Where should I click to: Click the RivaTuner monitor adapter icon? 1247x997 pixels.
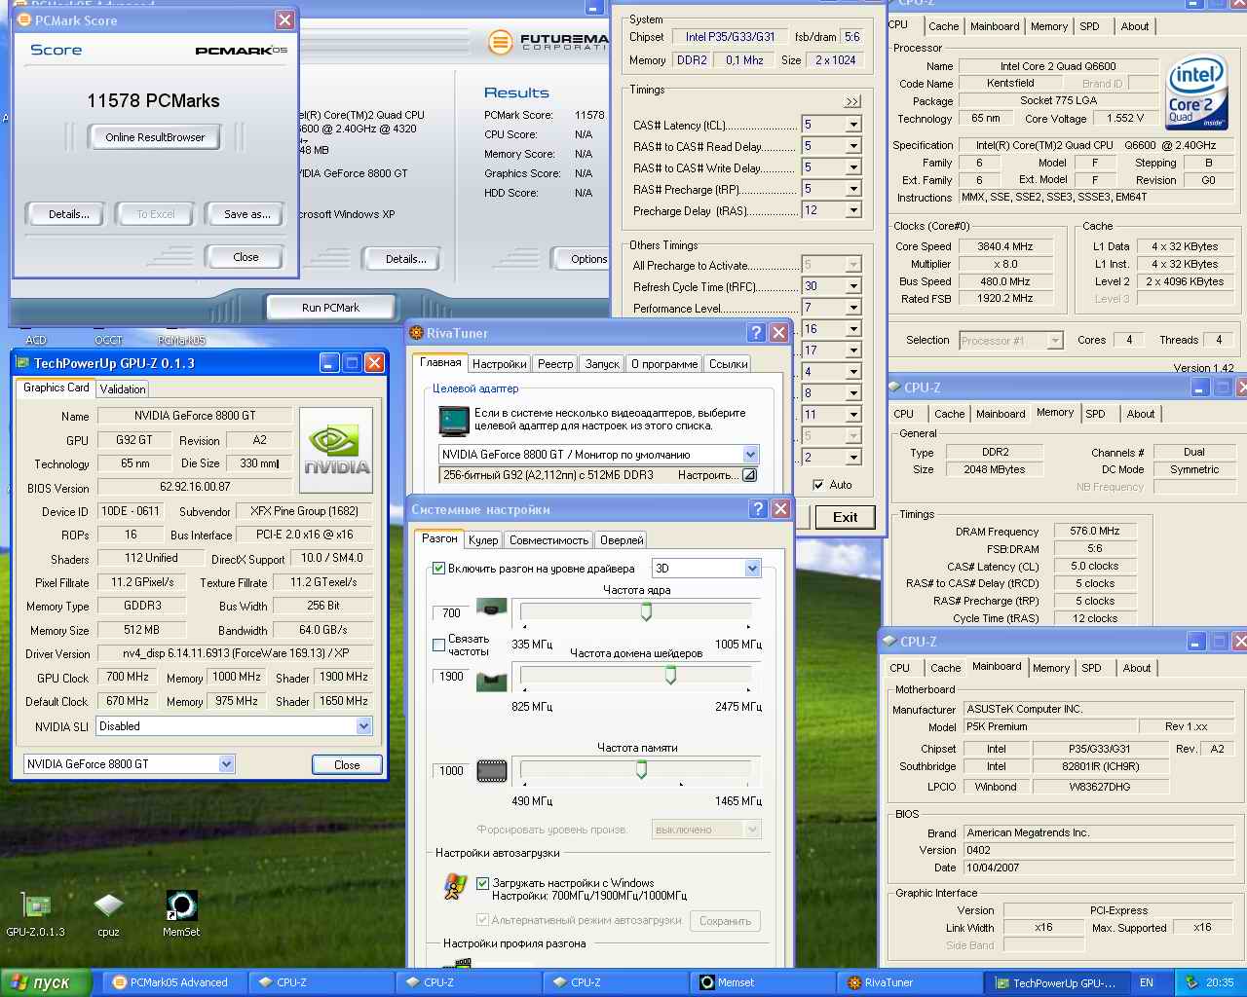[x=453, y=421]
